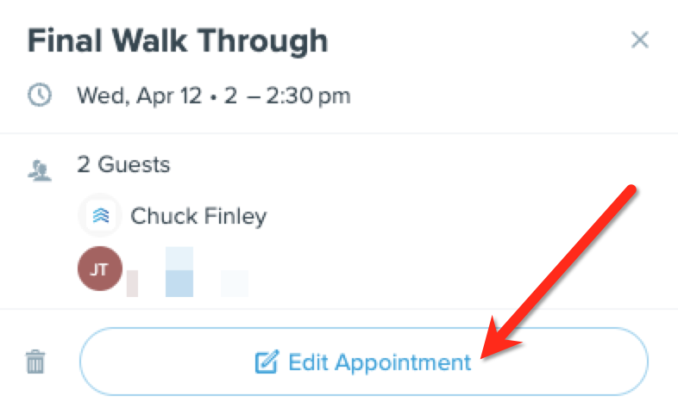Close the Final Walk Through popup
The height and width of the screenshot is (408, 678).
coord(640,40)
